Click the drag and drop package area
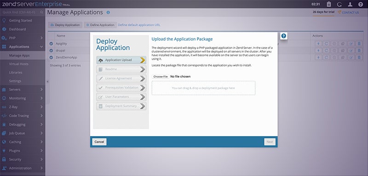The width and height of the screenshot is (368, 176). point(203,88)
